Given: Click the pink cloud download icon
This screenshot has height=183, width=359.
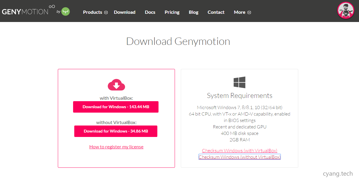Looking at the screenshot, I should (x=116, y=85).
